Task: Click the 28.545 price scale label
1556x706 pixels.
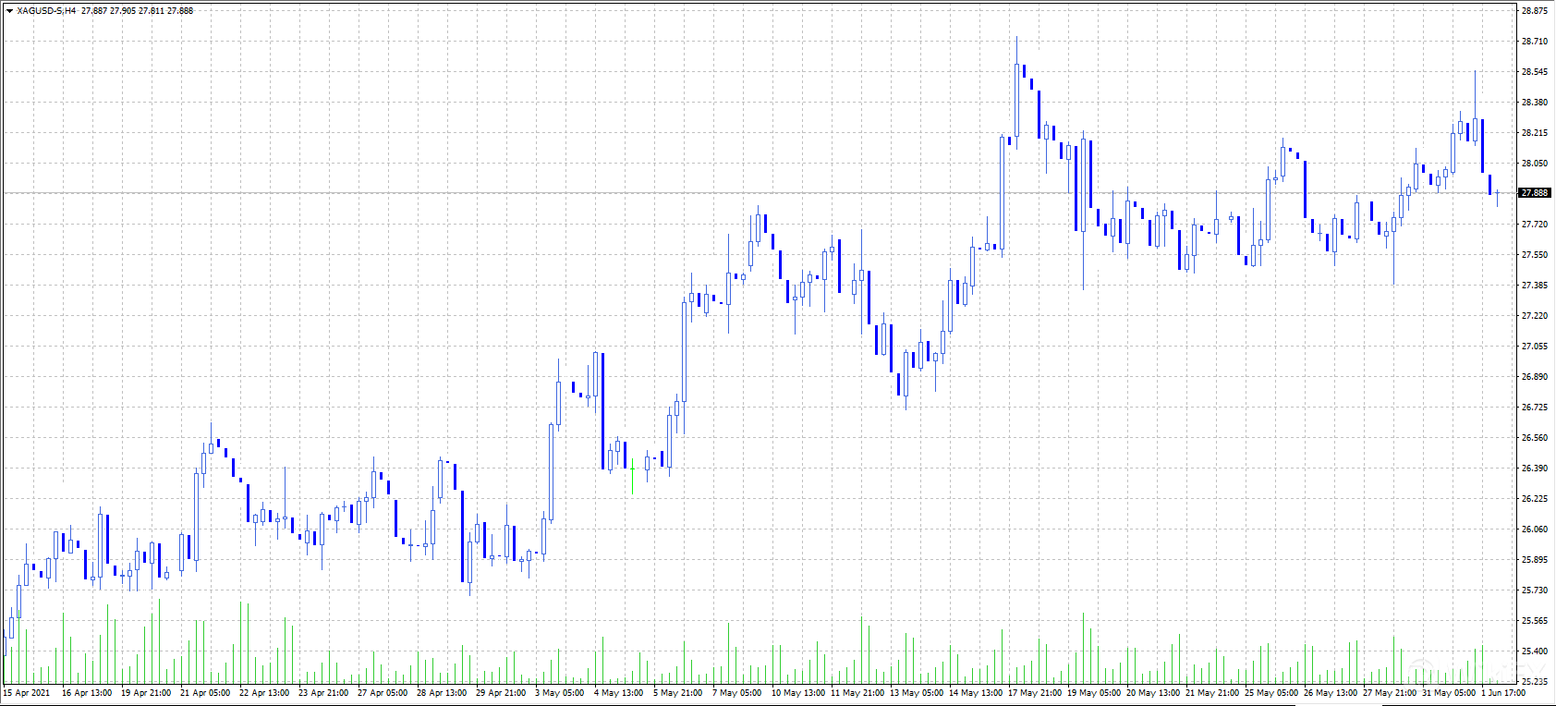Action: (1535, 72)
